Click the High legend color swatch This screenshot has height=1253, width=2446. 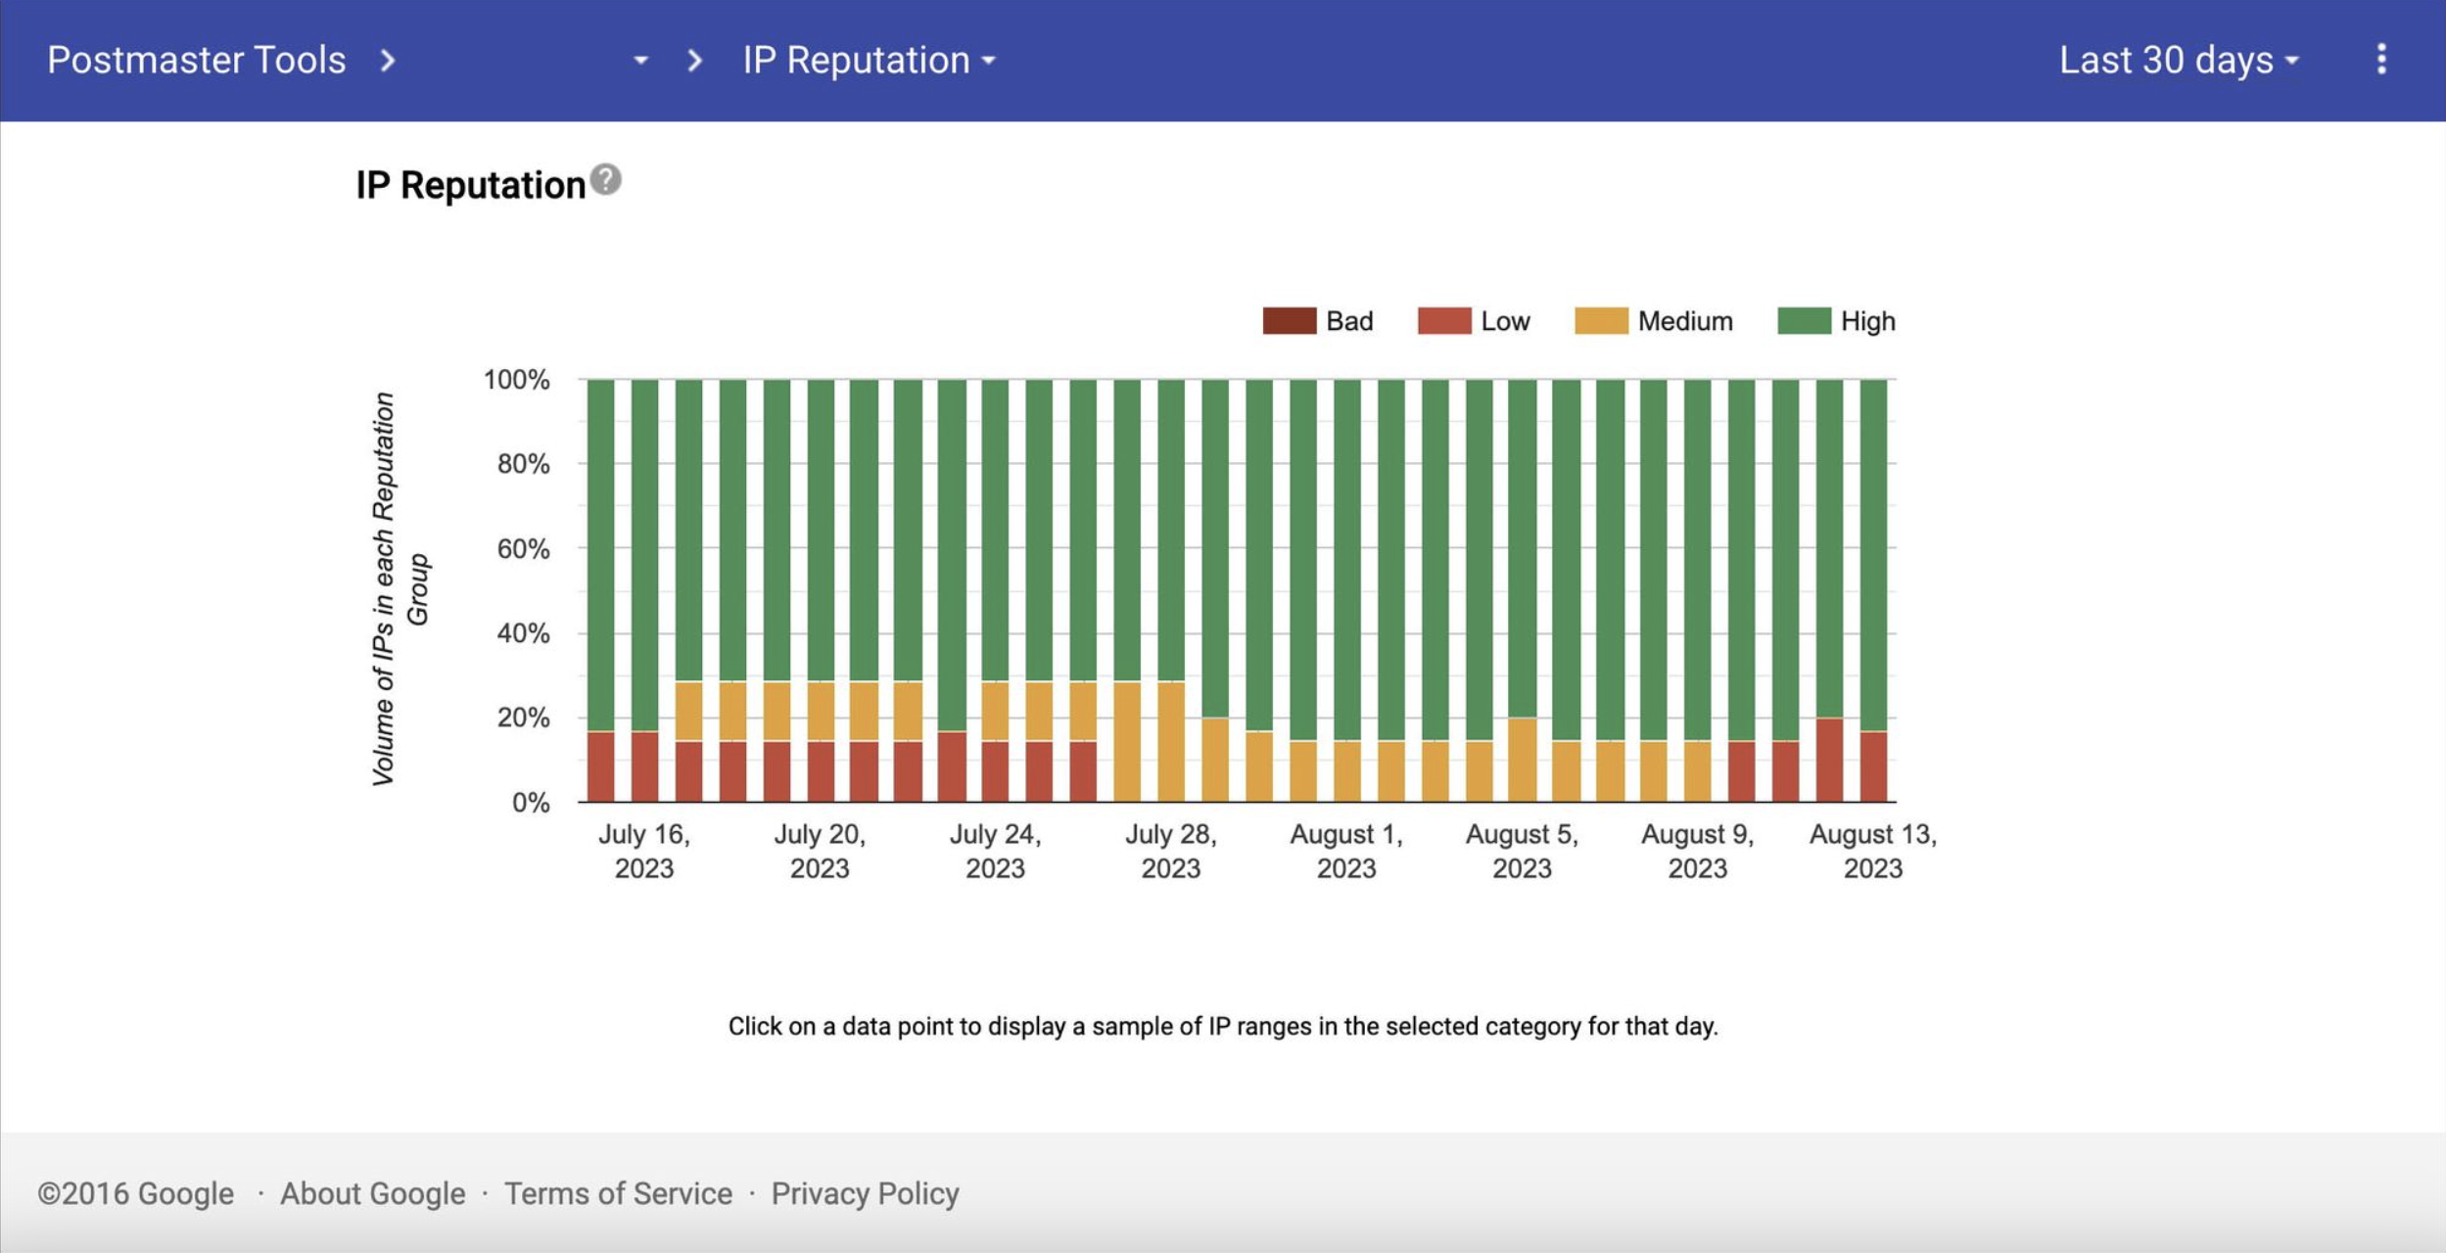pos(1804,321)
